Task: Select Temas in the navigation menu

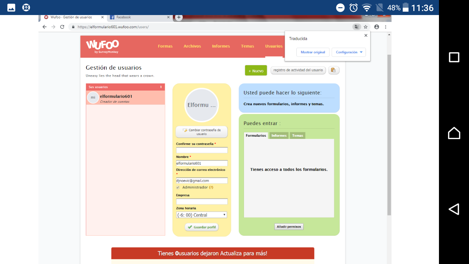Action: [x=247, y=46]
